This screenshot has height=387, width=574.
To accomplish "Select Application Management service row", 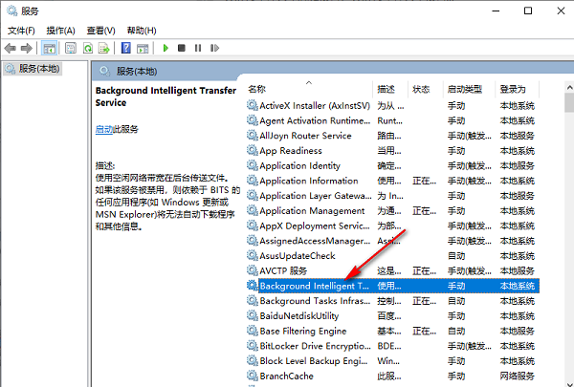I will point(392,210).
